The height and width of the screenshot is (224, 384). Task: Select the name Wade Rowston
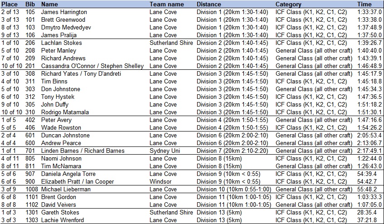point(61,127)
